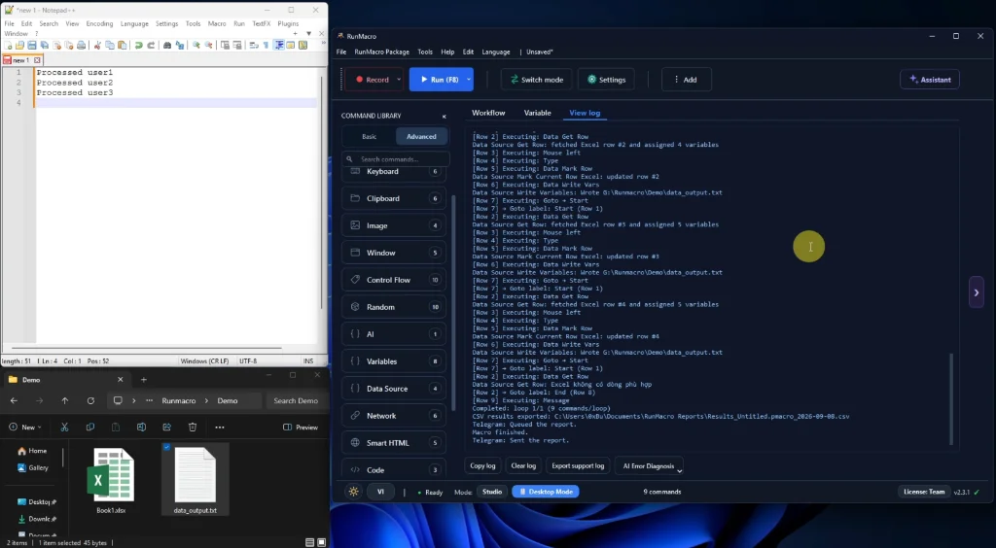Open the Language menu in RunMacro
Viewport: 996px width, 548px height.
click(x=495, y=52)
